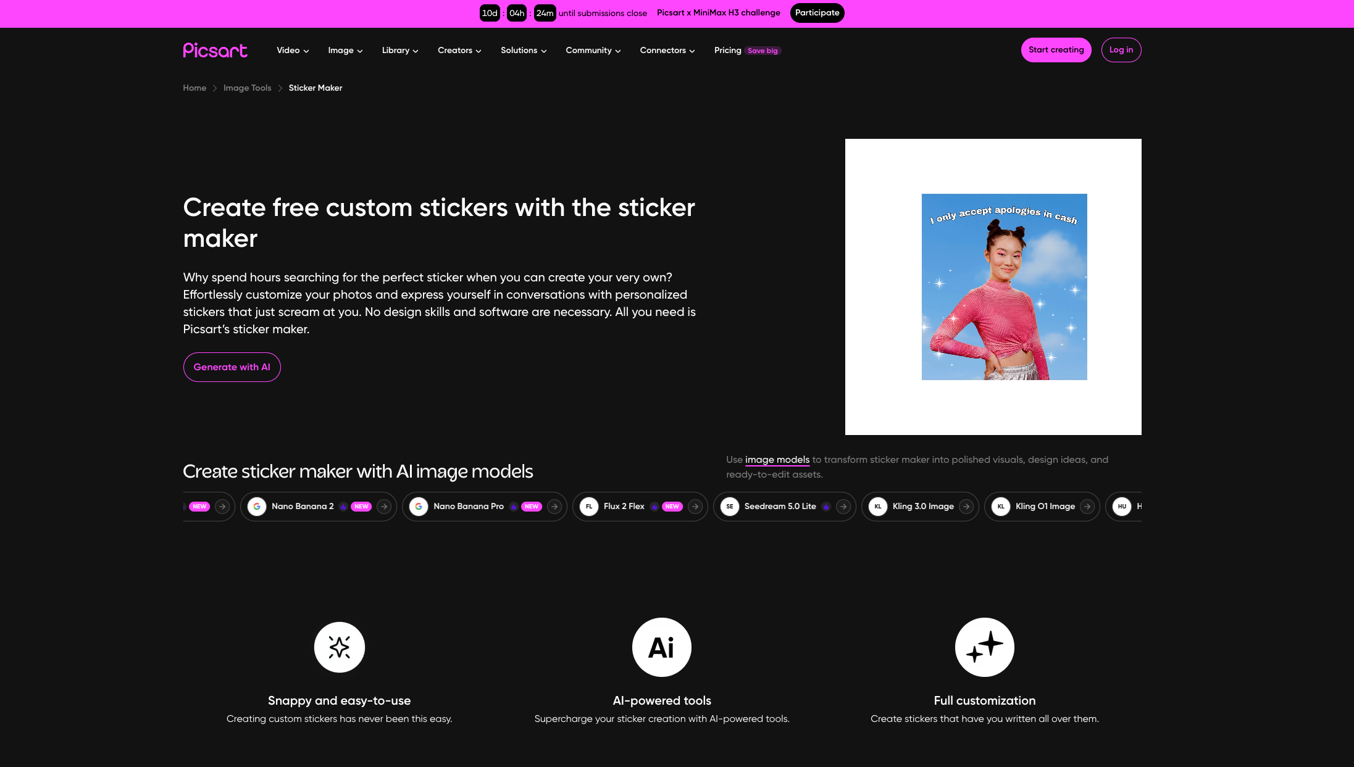This screenshot has height=767, width=1354.
Task: Click the Start creating button
Action: 1056,50
